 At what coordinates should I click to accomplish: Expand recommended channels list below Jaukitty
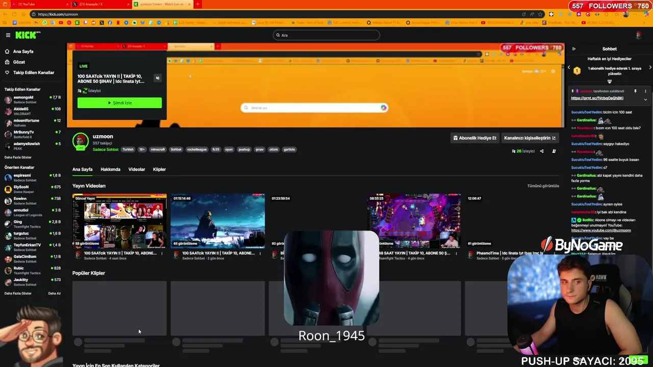tap(18, 294)
